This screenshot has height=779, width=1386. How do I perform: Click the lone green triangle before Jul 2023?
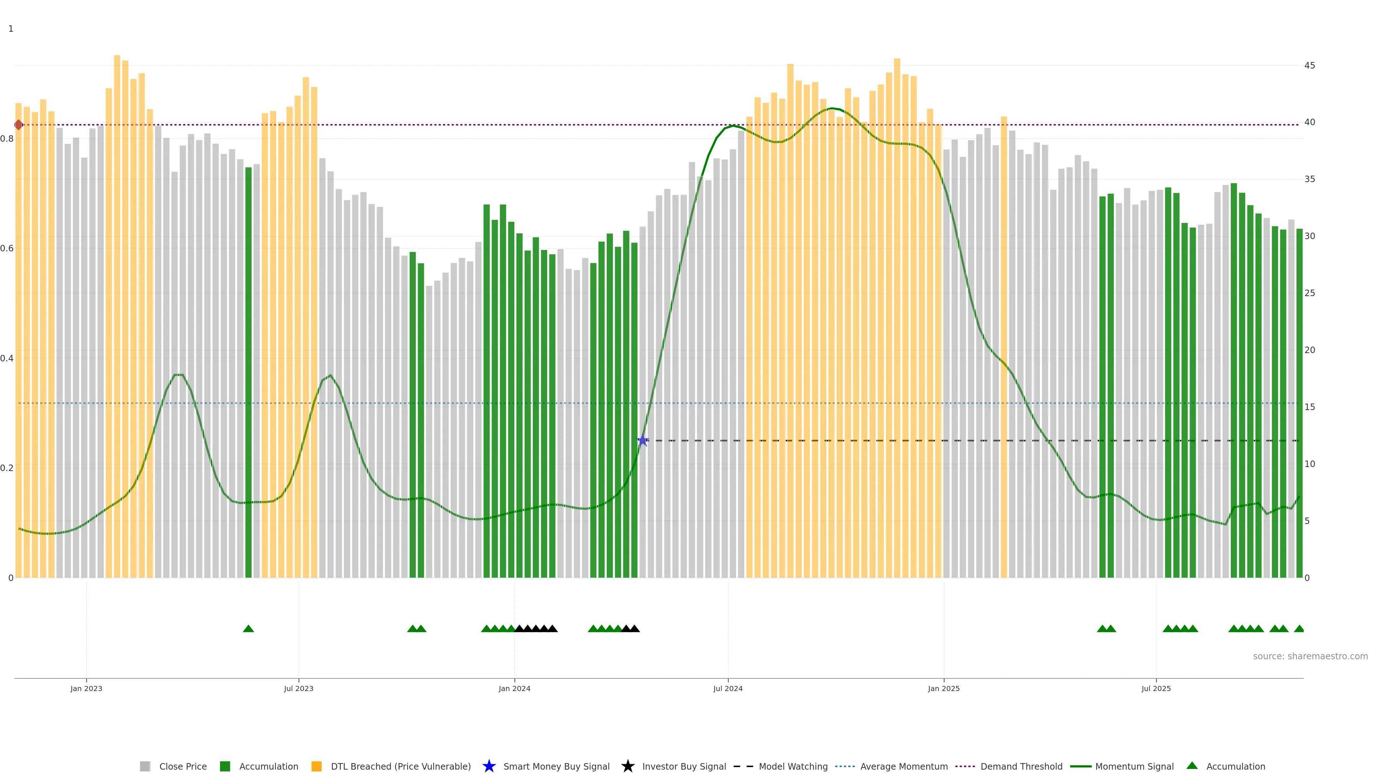pos(248,629)
